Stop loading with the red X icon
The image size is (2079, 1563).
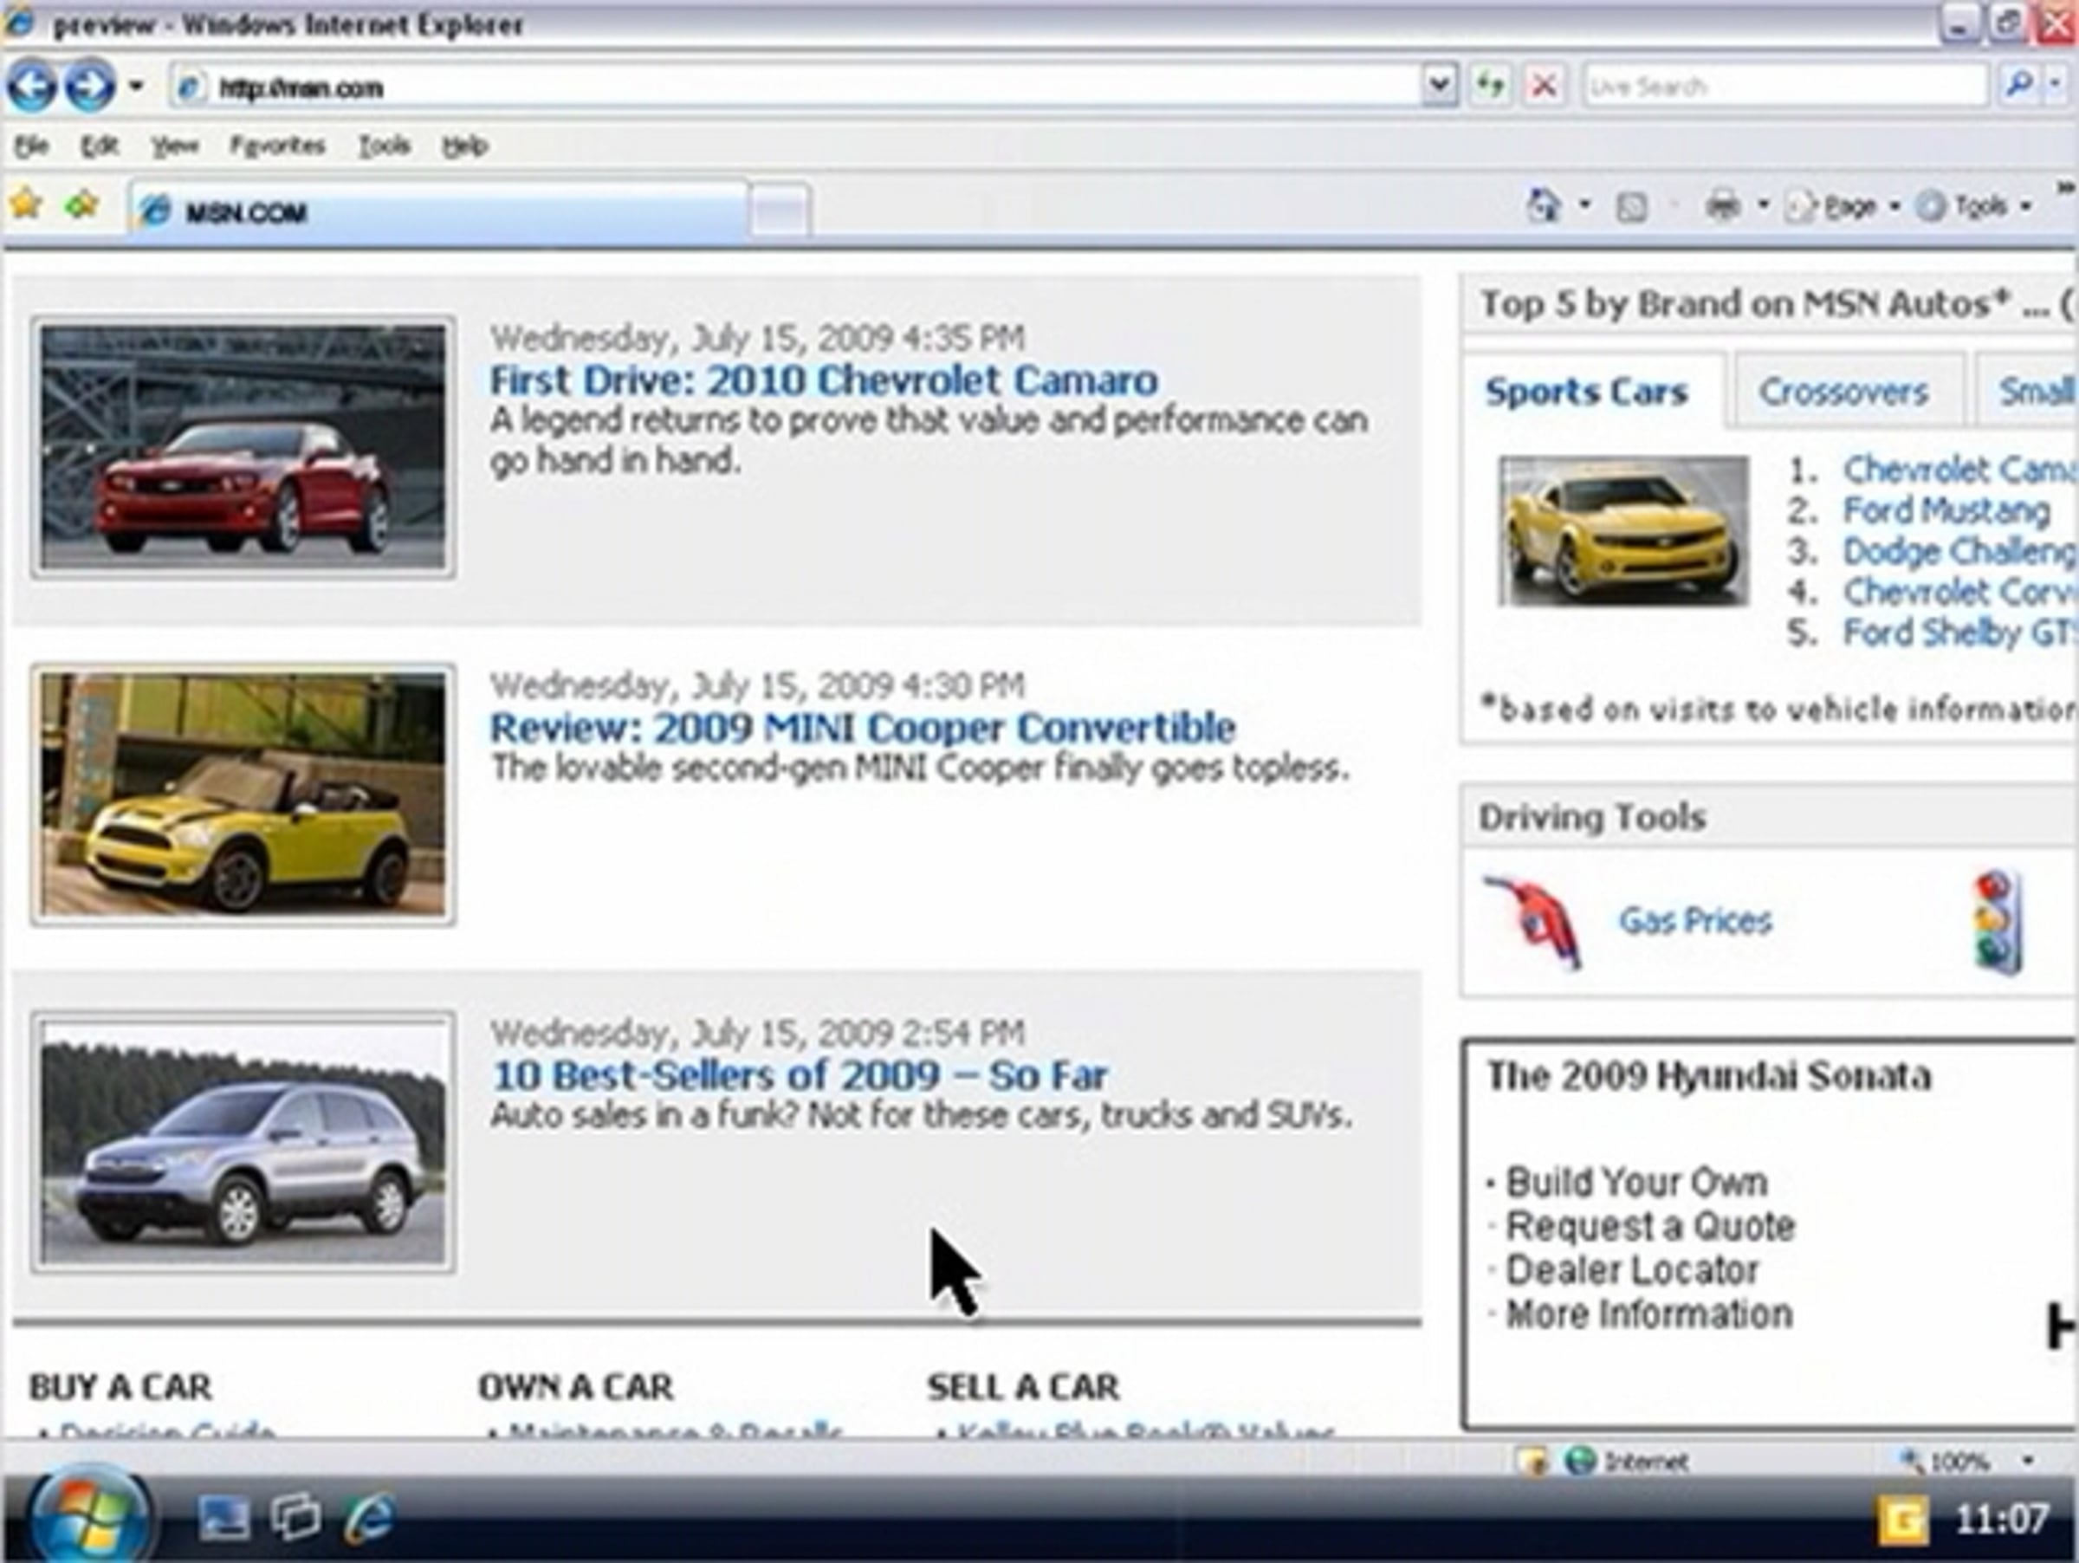coord(1544,87)
